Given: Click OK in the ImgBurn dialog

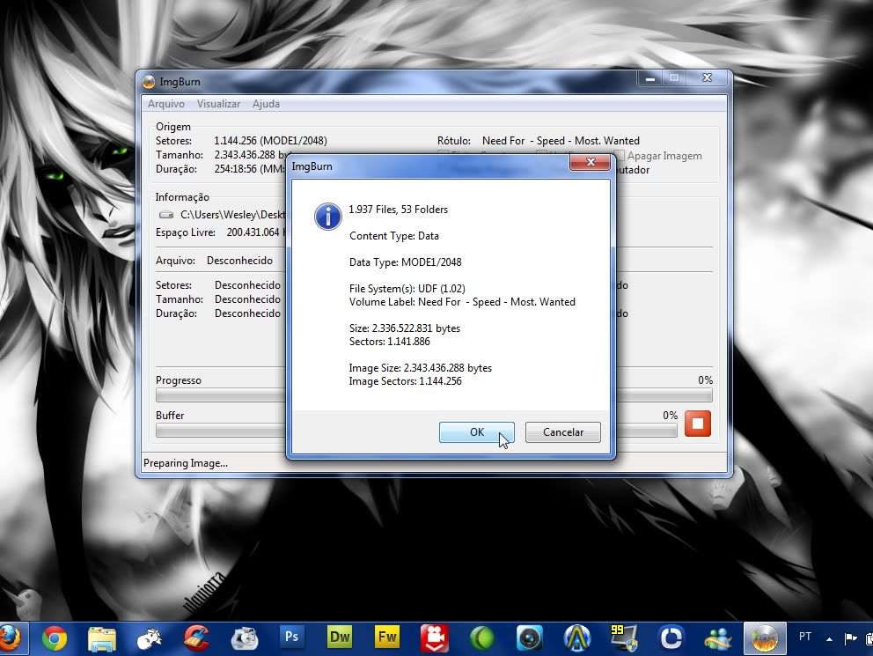Looking at the screenshot, I should tap(476, 432).
